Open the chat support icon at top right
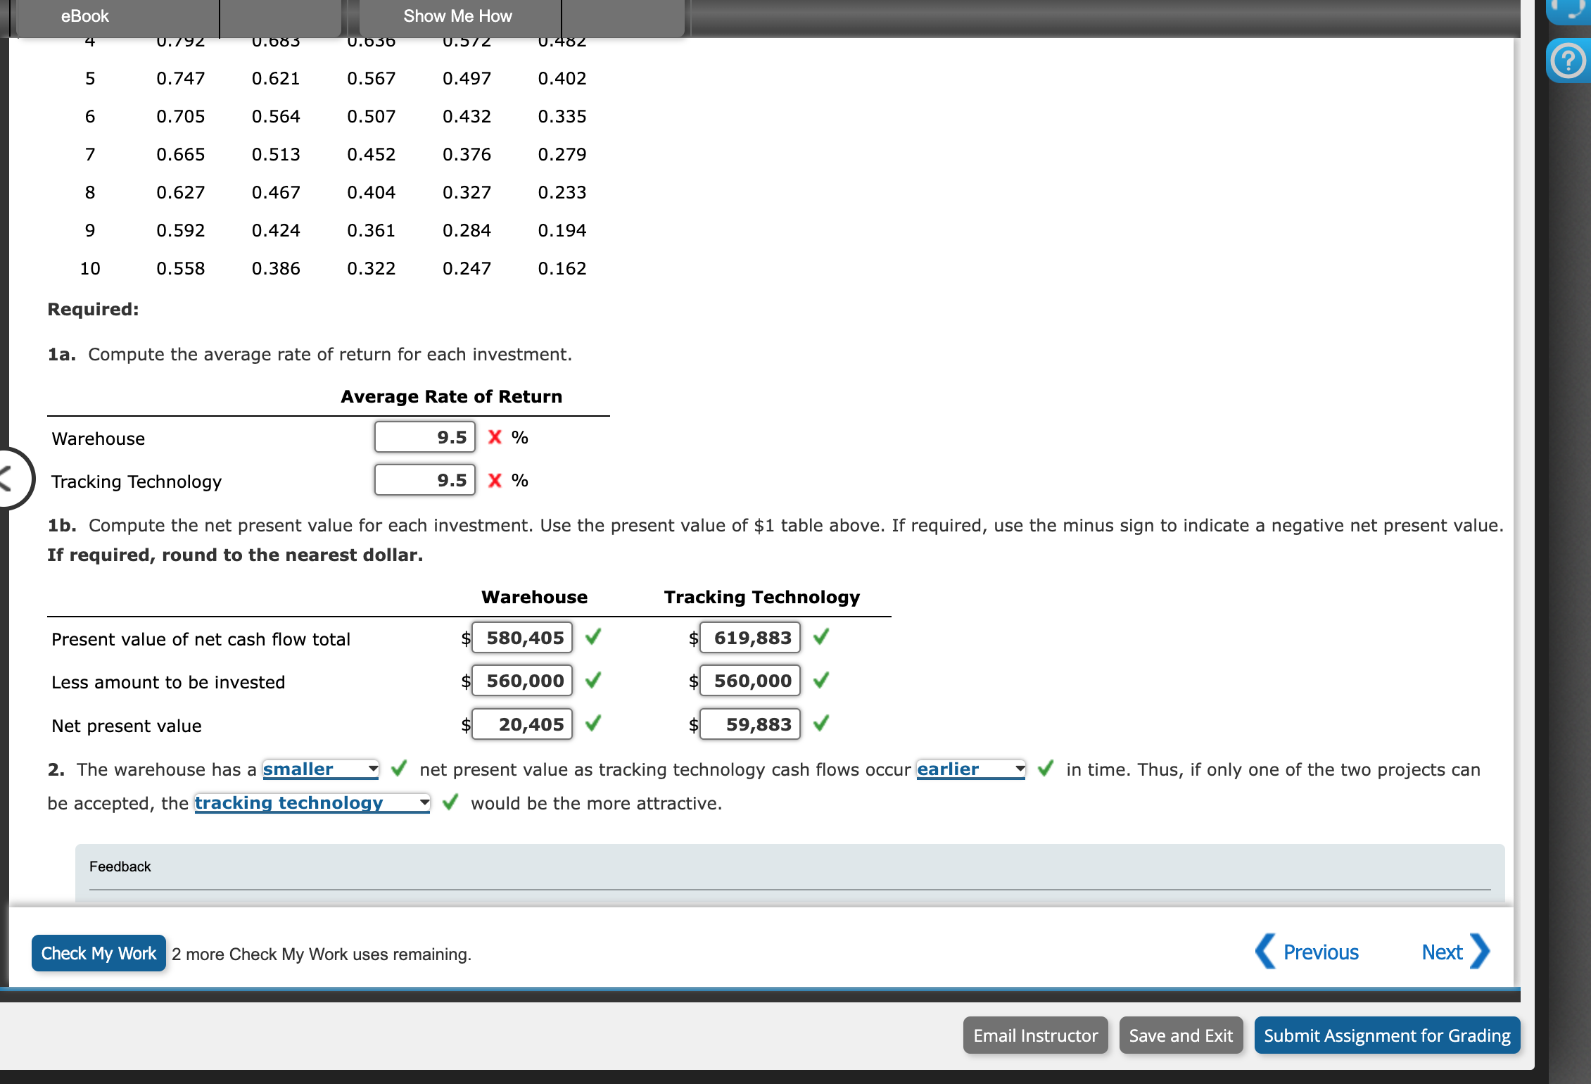 tap(1569, 10)
